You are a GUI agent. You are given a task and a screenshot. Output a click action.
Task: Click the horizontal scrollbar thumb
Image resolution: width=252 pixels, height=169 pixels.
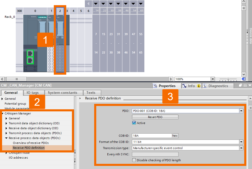point(17,79)
